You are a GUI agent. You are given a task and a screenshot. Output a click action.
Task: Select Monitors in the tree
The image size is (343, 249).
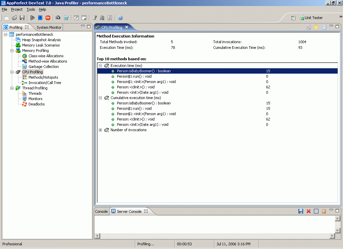pos(36,99)
